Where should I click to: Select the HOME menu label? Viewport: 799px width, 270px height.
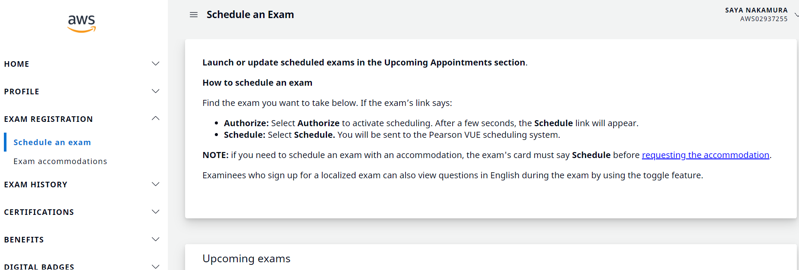(17, 64)
